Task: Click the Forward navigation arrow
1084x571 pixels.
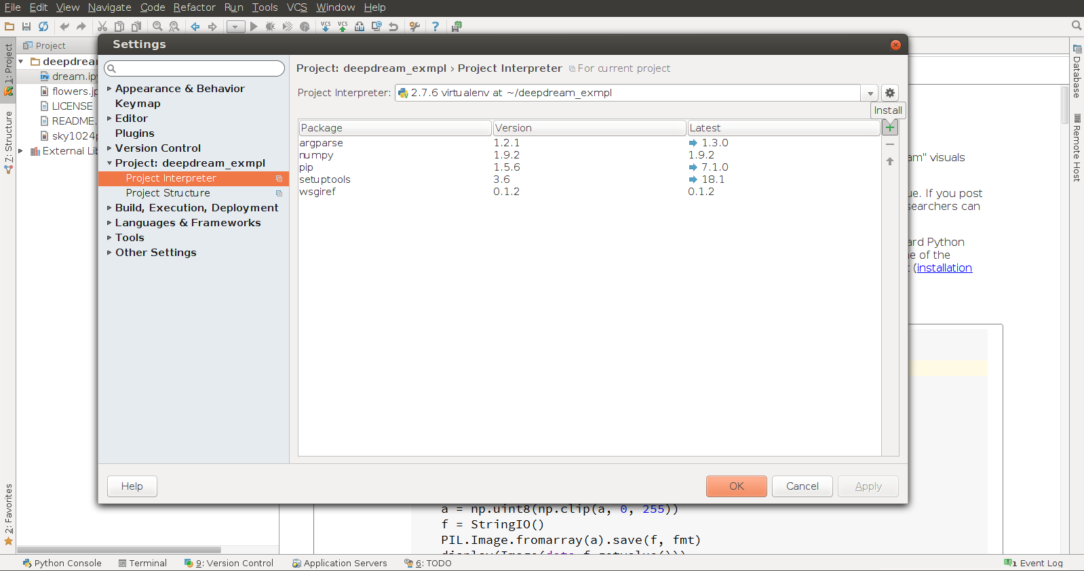Action: 212,26
